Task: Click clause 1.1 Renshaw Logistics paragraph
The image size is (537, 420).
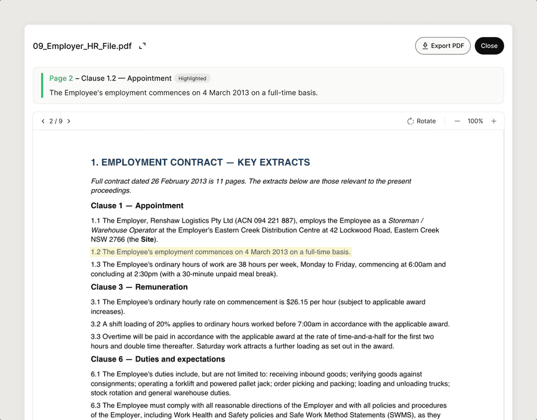Action: pos(265,230)
